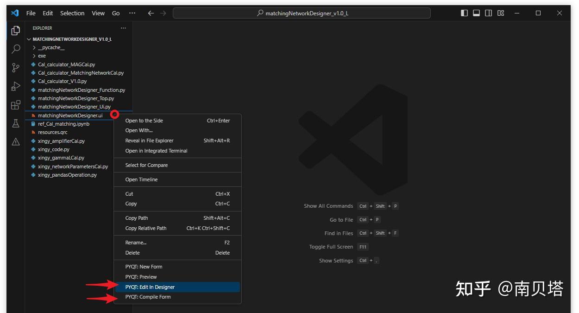Choose Open With... from context menu
579x313 pixels.
177,130
